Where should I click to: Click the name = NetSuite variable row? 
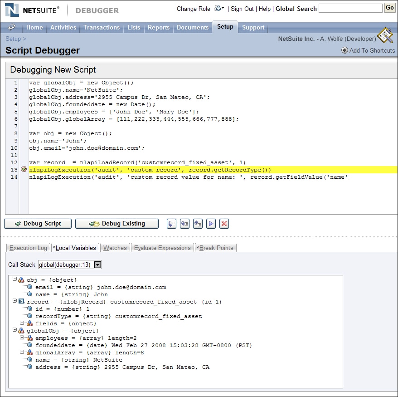[79, 360]
